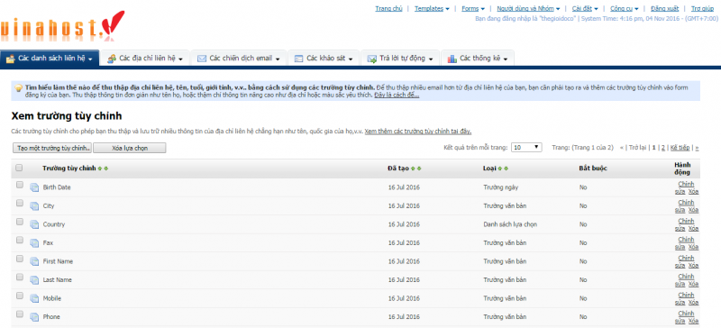
Task: Click Tạo một trường tùy chỉnh button
Action: (x=52, y=148)
